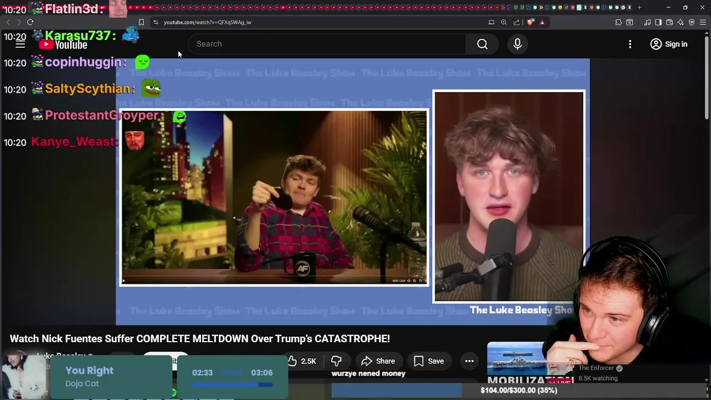The width and height of the screenshot is (711, 400).
Task: Open Brave Shields lion icon
Action: 530,22
